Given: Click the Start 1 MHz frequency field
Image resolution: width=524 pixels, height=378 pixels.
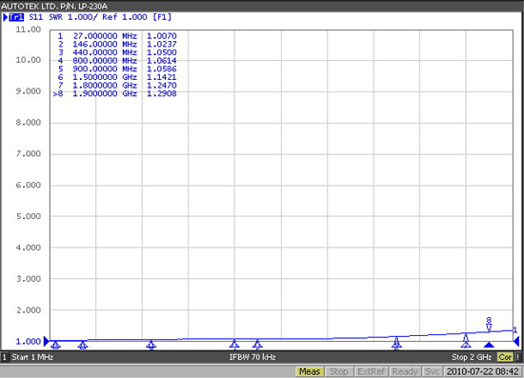Looking at the screenshot, I should (x=32, y=357).
